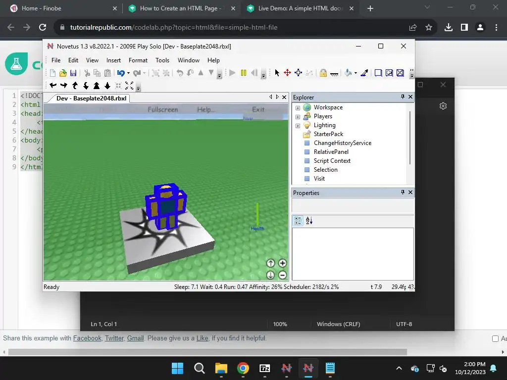This screenshot has height=380, width=507.
Task: Click the viewport zoom in plus circle
Action: pos(282,263)
